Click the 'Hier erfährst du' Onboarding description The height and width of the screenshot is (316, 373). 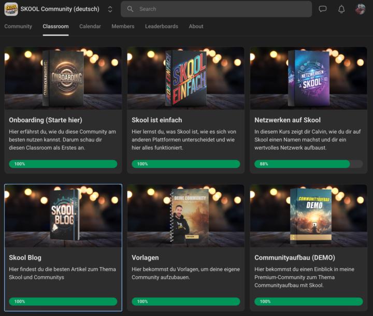[x=62, y=140]
